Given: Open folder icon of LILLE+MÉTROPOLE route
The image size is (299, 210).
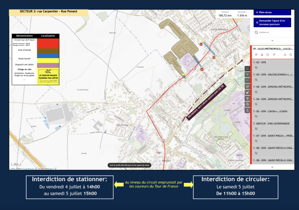Looking at the screenshot, I should 268,54.
